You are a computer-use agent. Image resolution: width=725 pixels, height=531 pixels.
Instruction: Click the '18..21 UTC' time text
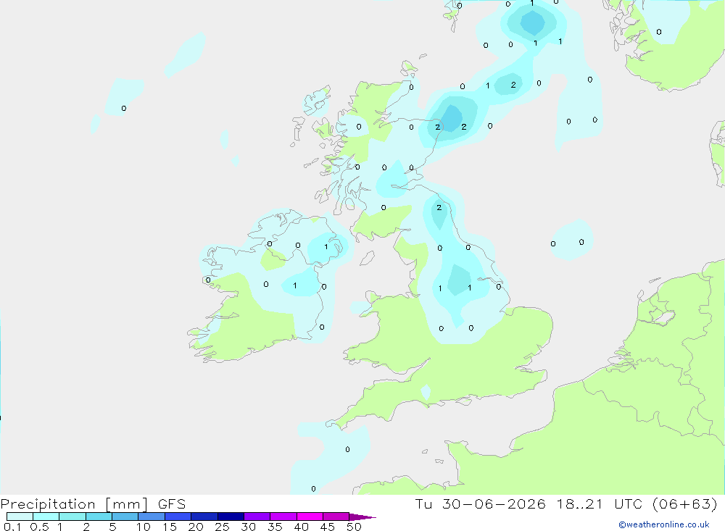(x=600, y=503)
